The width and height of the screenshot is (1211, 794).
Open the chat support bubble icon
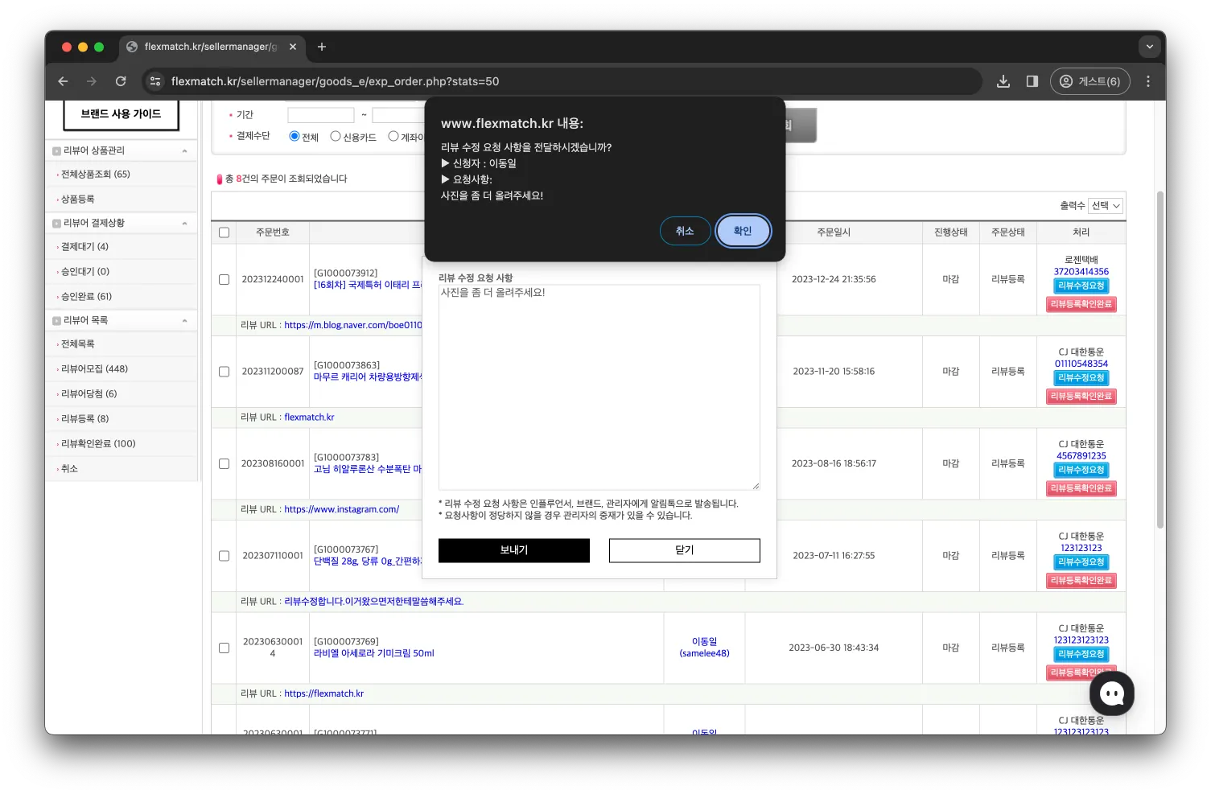(1112, 693)
